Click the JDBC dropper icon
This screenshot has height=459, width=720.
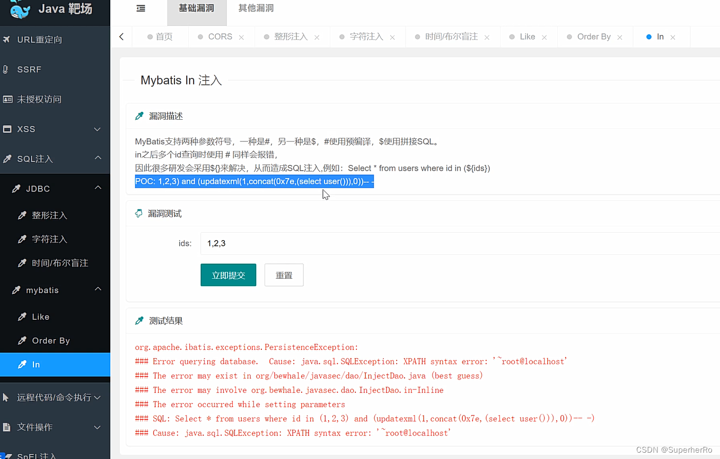tap(16, 188)
